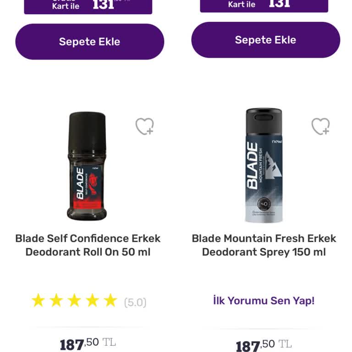Image resolution: width=352 pixels, height=352 pixels.
Task: Open Blade Mountain Fresh Erkek Deodorant title
Action: [264, 245]
